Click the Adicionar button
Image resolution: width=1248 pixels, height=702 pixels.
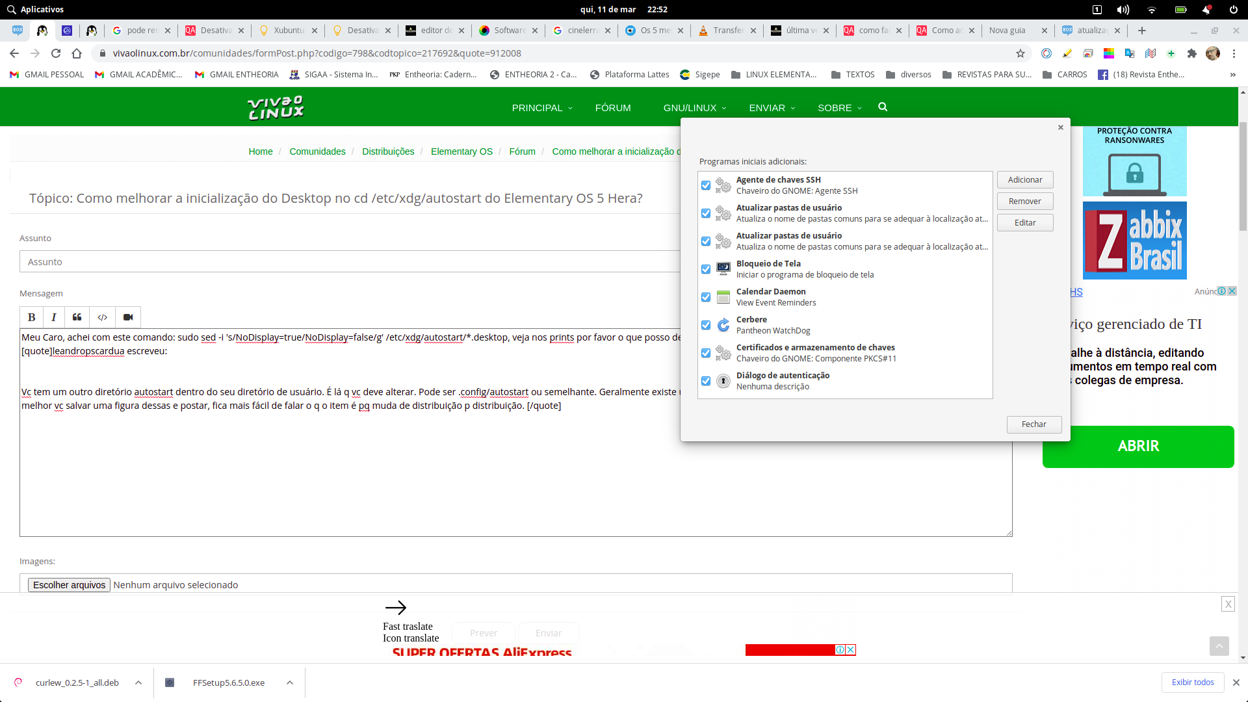point(1024,180)
